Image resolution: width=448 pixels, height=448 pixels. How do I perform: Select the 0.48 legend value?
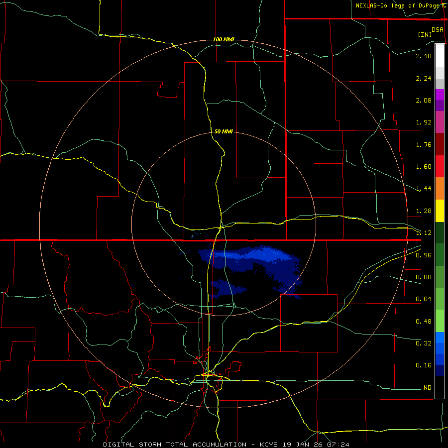[x=424, y=322]
